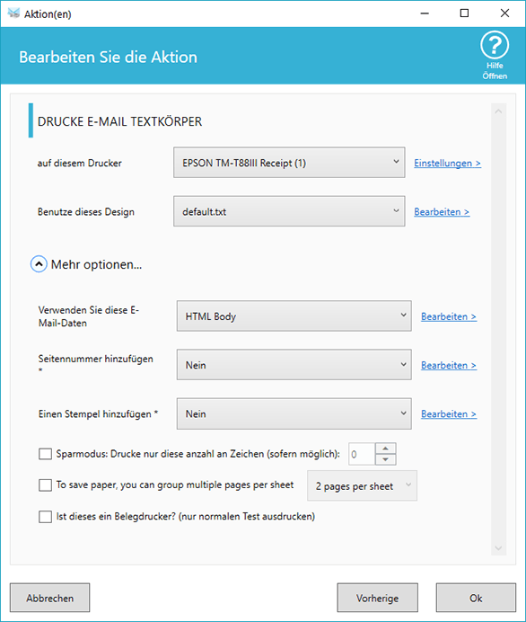The image size is (526, 622).
Task: Go back with the Vorherige button
Action: tap(378, 598)
